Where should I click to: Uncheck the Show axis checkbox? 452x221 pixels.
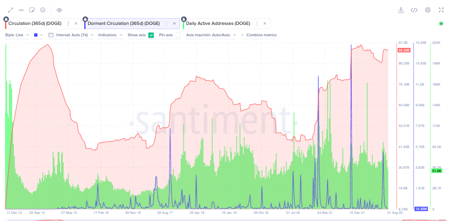[151, 35]
